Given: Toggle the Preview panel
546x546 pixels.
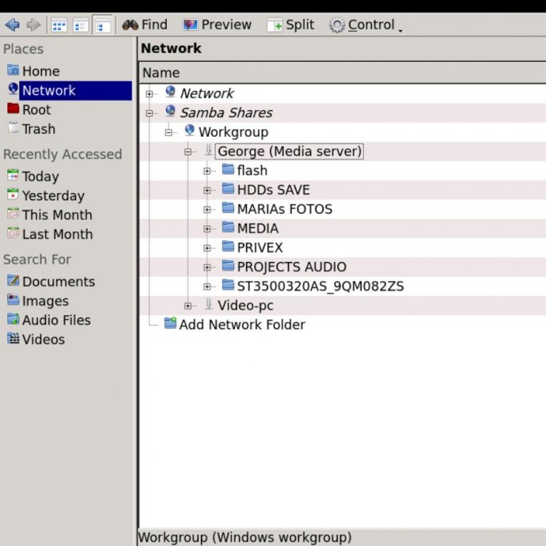Looking at the screenshot, I should (217, 25).
